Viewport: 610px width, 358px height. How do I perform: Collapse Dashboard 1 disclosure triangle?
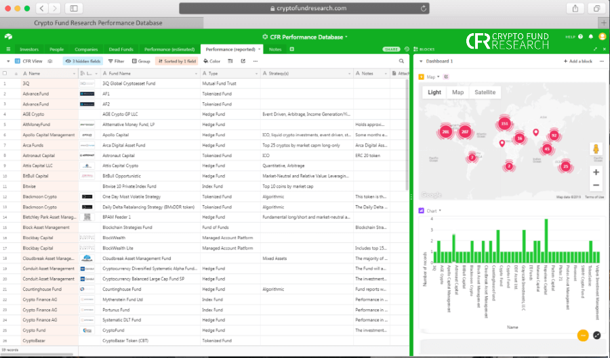click(x=421, y=62)
